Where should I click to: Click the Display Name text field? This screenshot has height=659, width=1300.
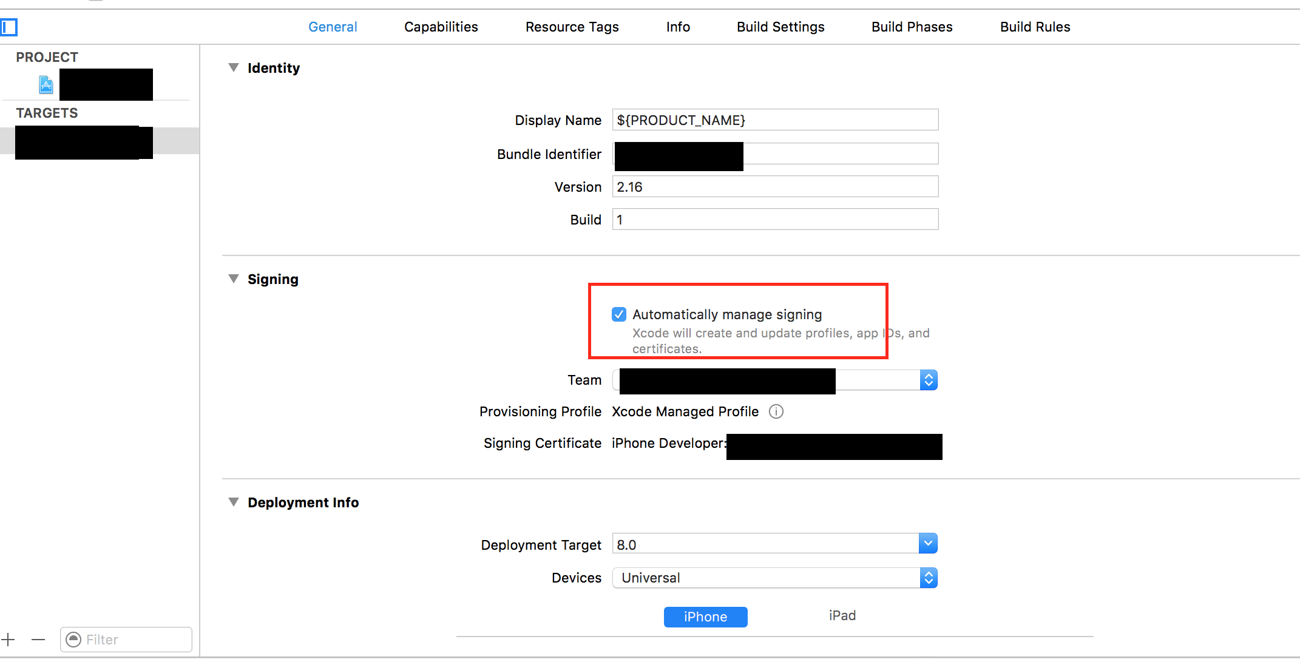[774, 120]
